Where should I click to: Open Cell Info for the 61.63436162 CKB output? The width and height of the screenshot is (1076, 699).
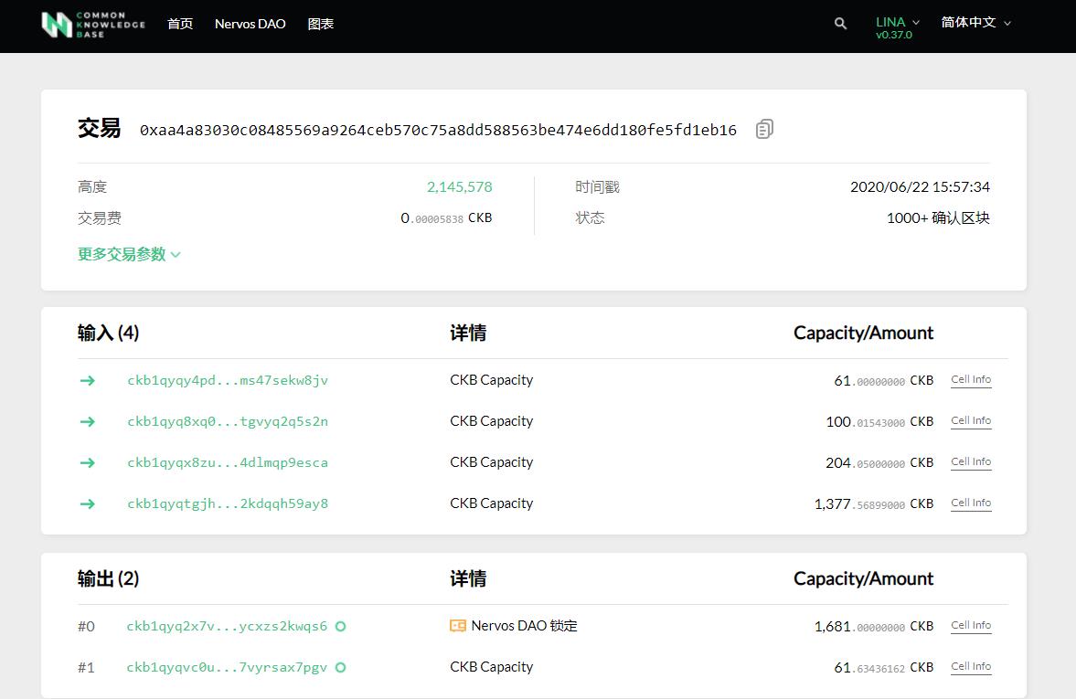pos(971,667)
